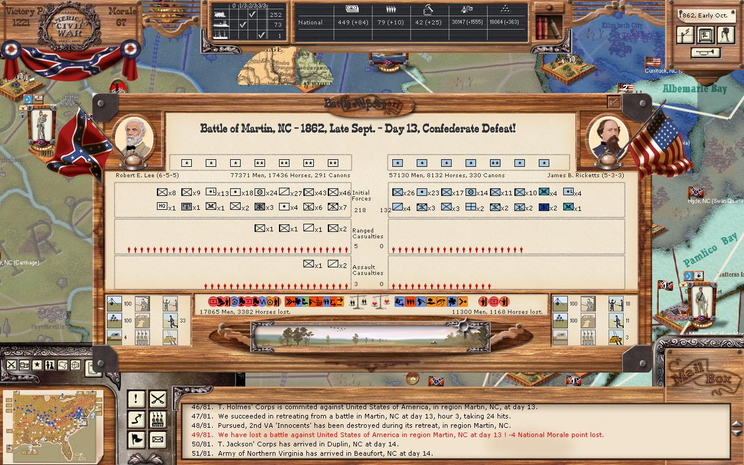Click the telegraph pole icon
Screen dimensions: 744x465
coord(686,35)
